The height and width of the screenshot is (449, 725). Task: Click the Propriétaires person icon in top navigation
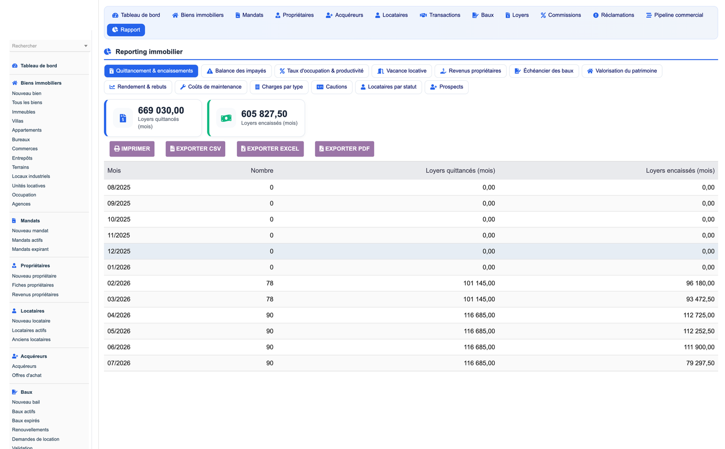278,15
